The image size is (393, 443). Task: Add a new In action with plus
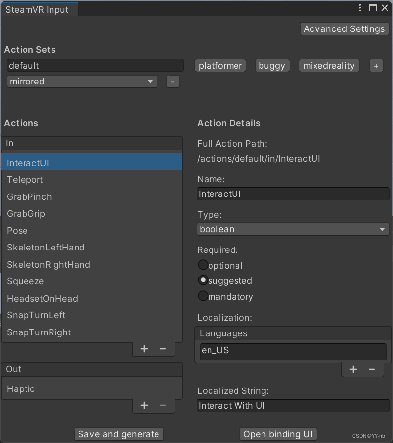tap(144, 349)
